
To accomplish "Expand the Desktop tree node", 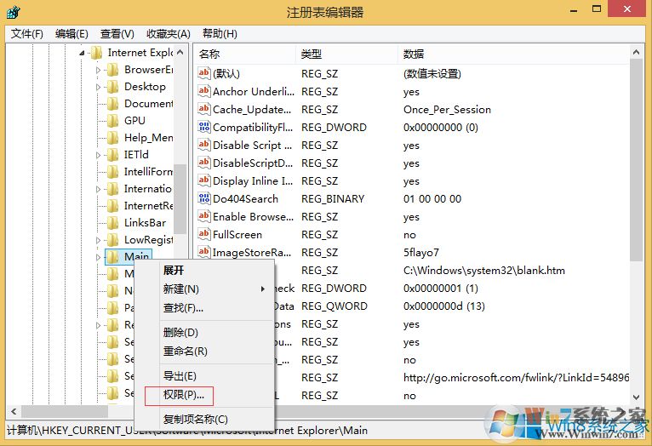I will [98, 87].
